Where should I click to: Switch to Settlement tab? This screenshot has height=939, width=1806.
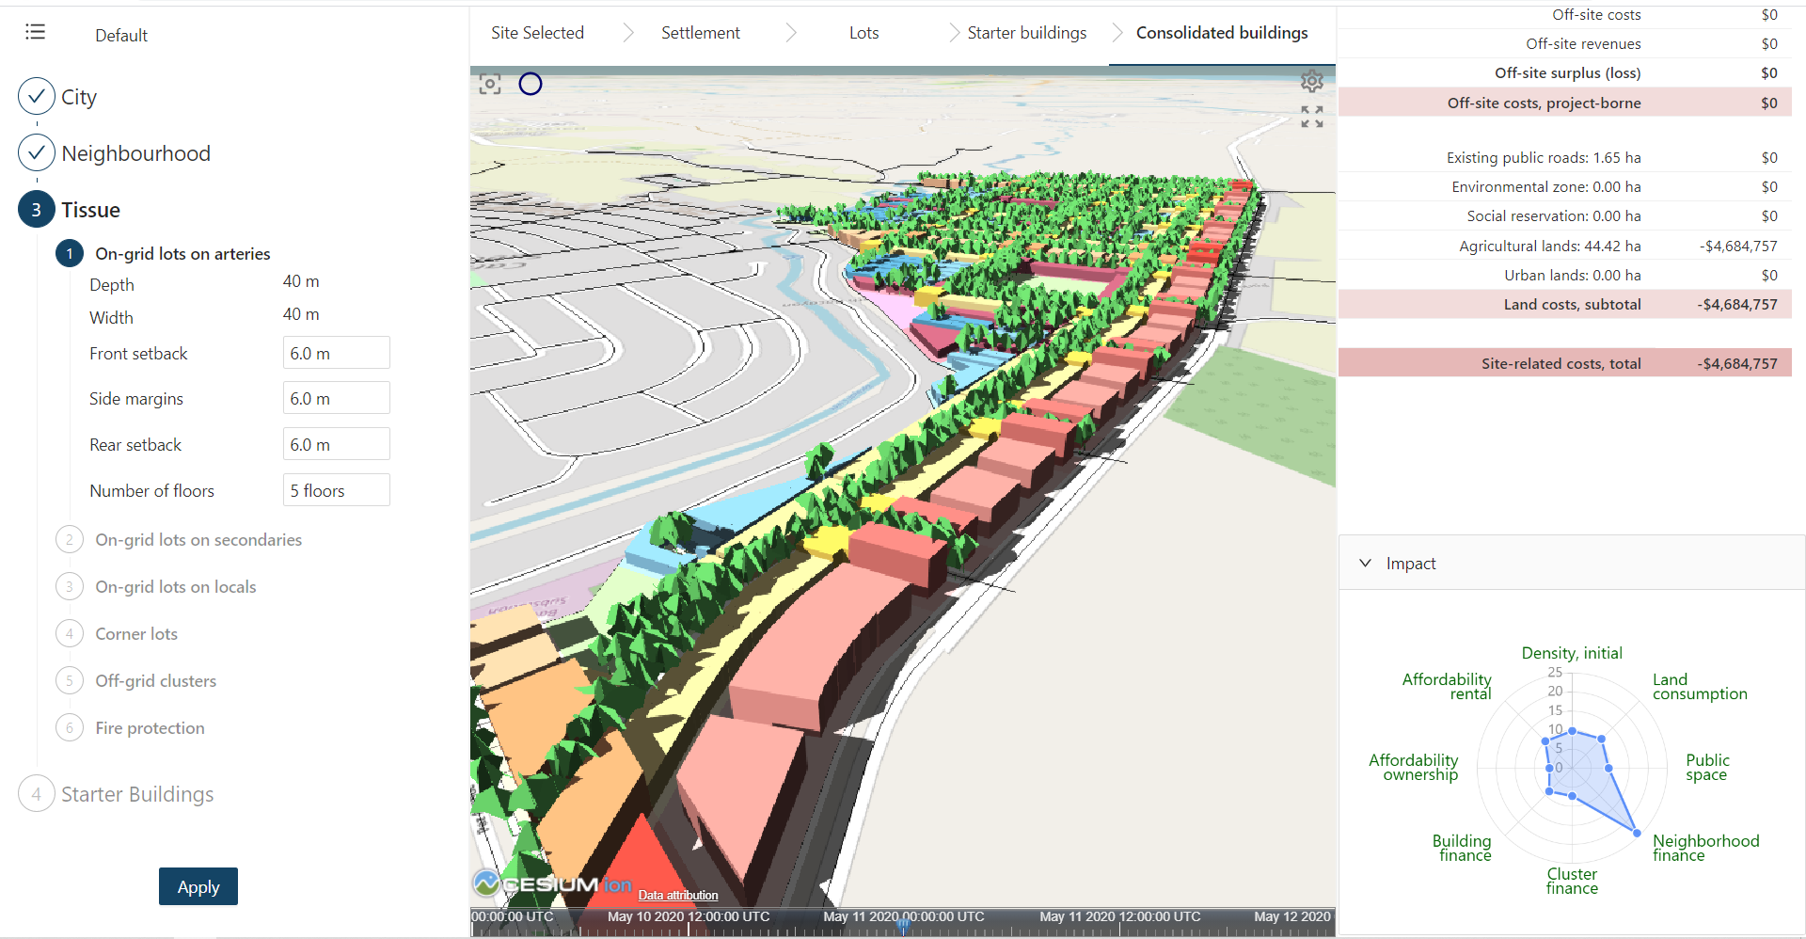(701, 33)
